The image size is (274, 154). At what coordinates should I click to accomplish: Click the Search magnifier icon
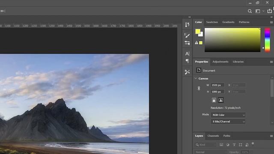point(250,11)
